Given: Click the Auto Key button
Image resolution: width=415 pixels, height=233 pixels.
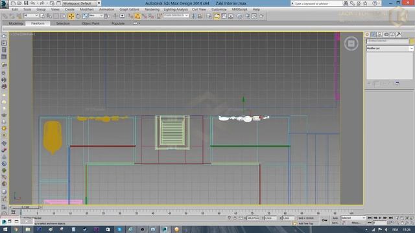Looking at the screenshot, I should coord(335,218).
